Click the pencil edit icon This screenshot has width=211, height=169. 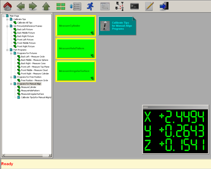coord(149,6)
